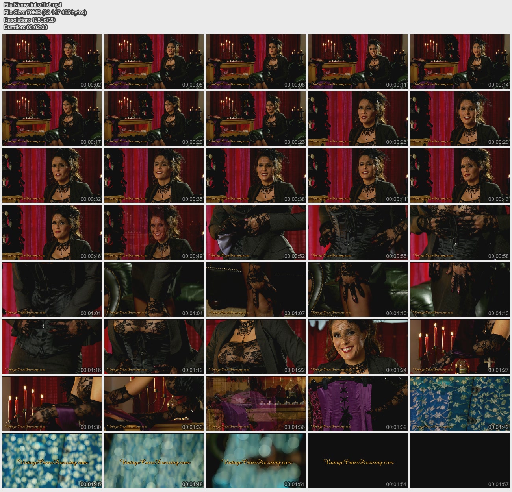Click the thumbnail at 00:01:07
The width and height of the screenshot is (512, 492).
pyautogui.click(x=256, y=290)
